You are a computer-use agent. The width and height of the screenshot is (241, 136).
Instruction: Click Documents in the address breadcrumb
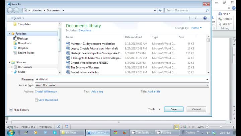point(54,10)
